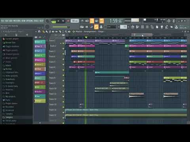Expand the Recent files browser folder
The image size is (190, 142).
tap(9, 43)
